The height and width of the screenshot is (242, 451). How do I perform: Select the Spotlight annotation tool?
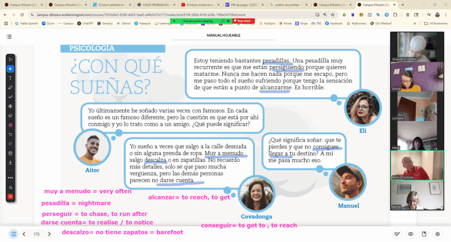[x=11, y=106]
